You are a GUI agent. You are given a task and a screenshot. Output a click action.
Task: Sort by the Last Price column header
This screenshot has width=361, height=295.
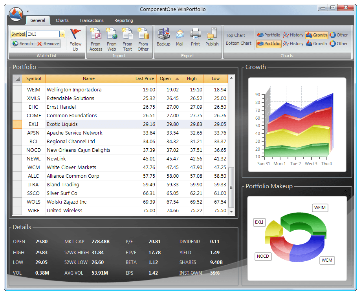[145, 78]
